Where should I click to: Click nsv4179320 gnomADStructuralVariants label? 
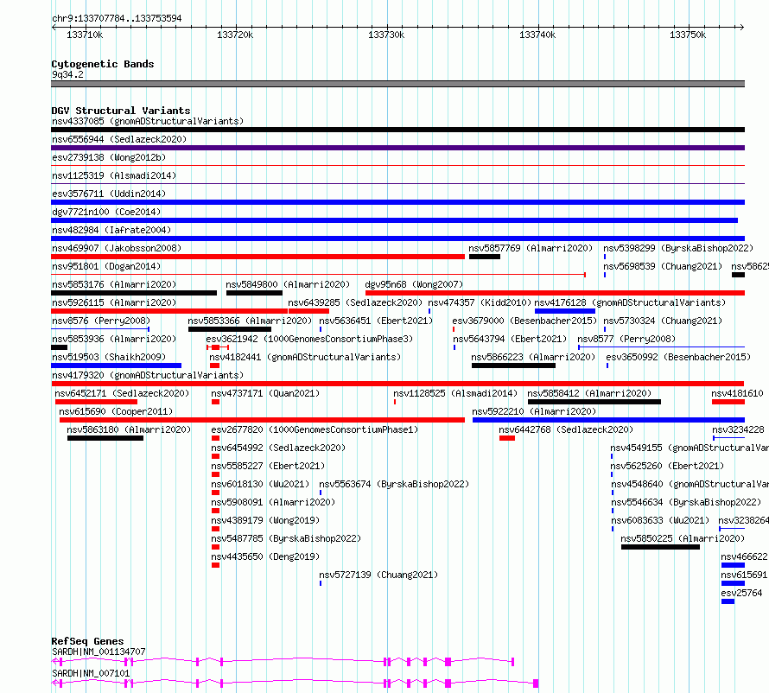[x=148, y=375]
